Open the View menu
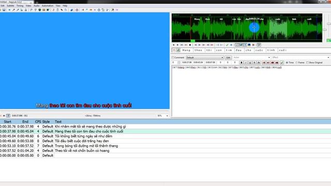The height and width of the screenshot is (186, 331). (58, 6)
